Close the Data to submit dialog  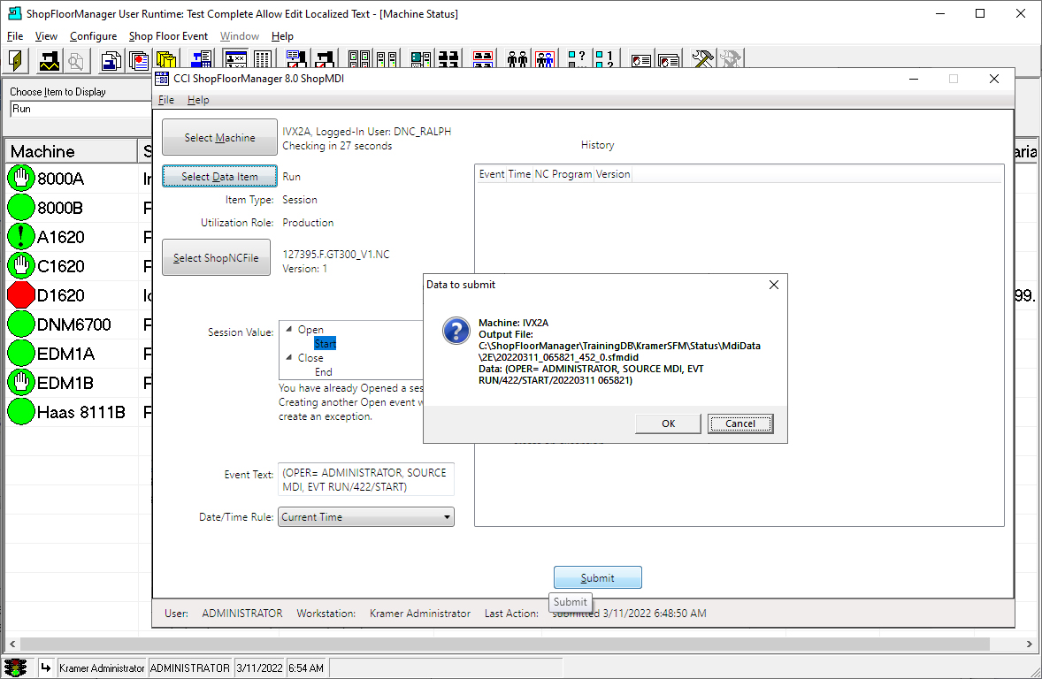[x=773, y=285]
